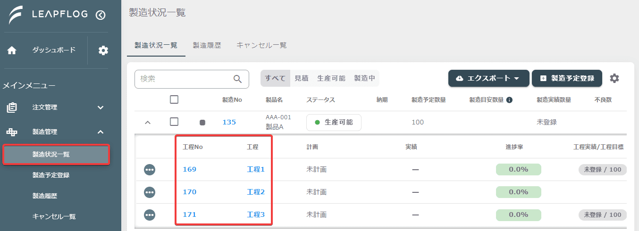Click the info icon beside 製造目安数量
639x231 pixels.
pyautogui.click(x=509, y=100)
